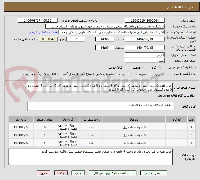Image resolution: width=200 pixels, height=180 pixels.
Task: Click the unit عدد in row 1
Action: [x=91, y=127]
